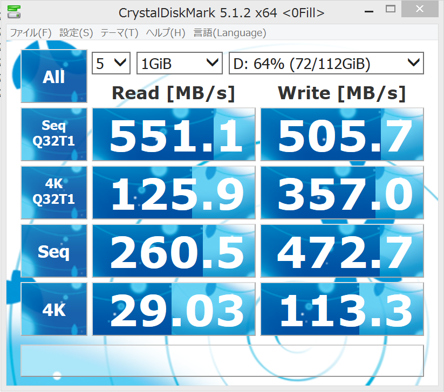Click the 4K write result 113.3

pos(342,309)
